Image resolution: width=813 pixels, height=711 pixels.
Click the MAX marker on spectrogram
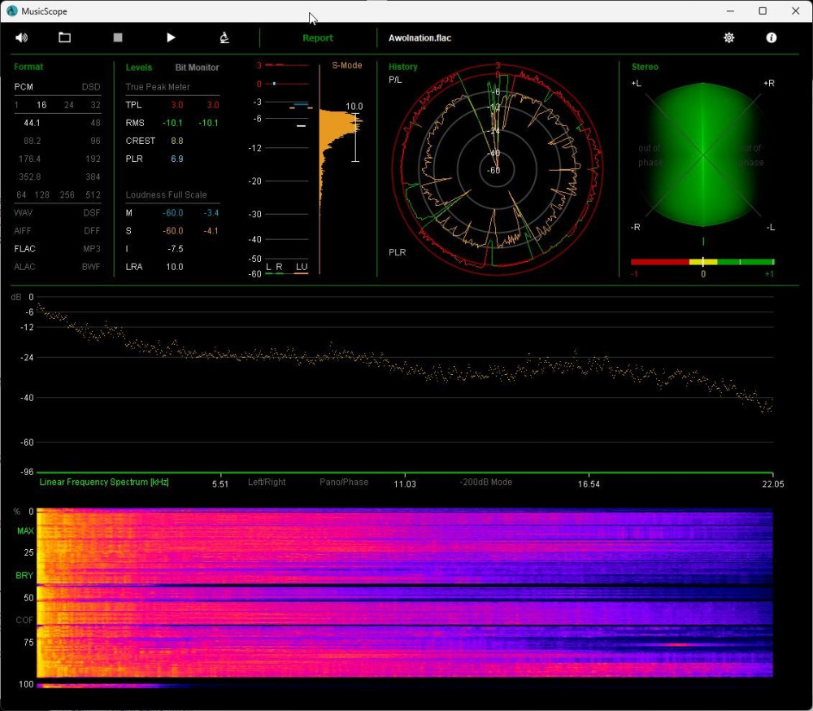pos(25,530)
